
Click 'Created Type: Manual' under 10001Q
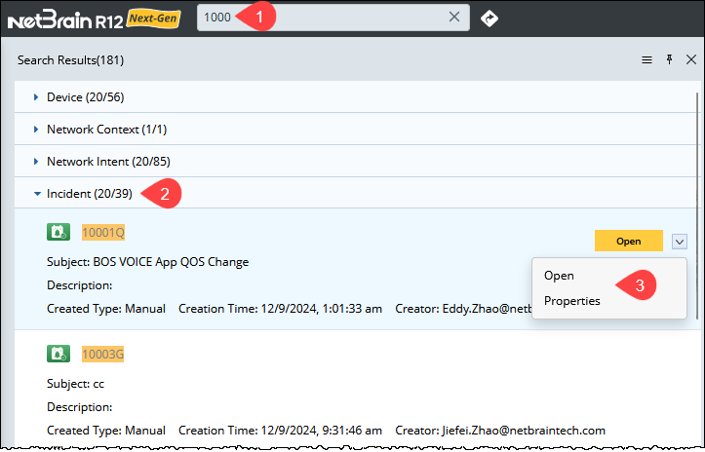click(106, 309)
